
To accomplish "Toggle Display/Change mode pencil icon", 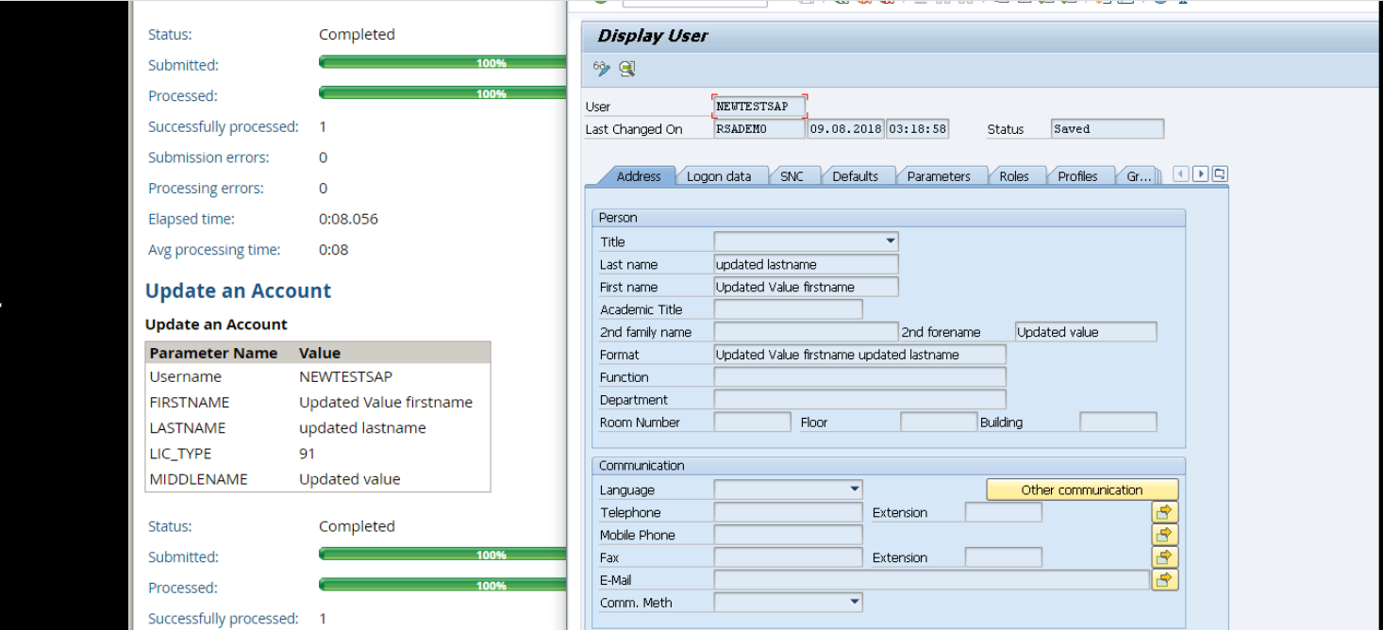I will click(x=601, y=69).
